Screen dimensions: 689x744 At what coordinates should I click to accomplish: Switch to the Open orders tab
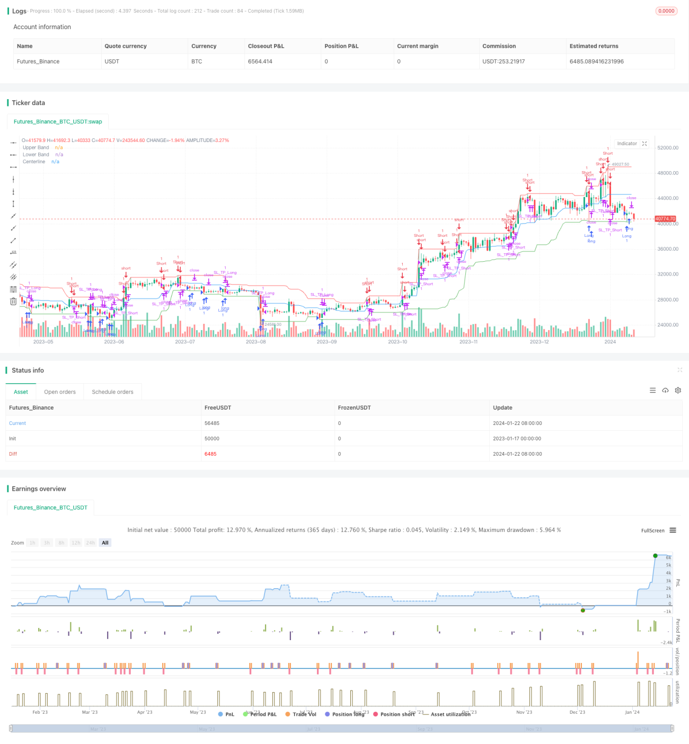(x=60, y=392)
